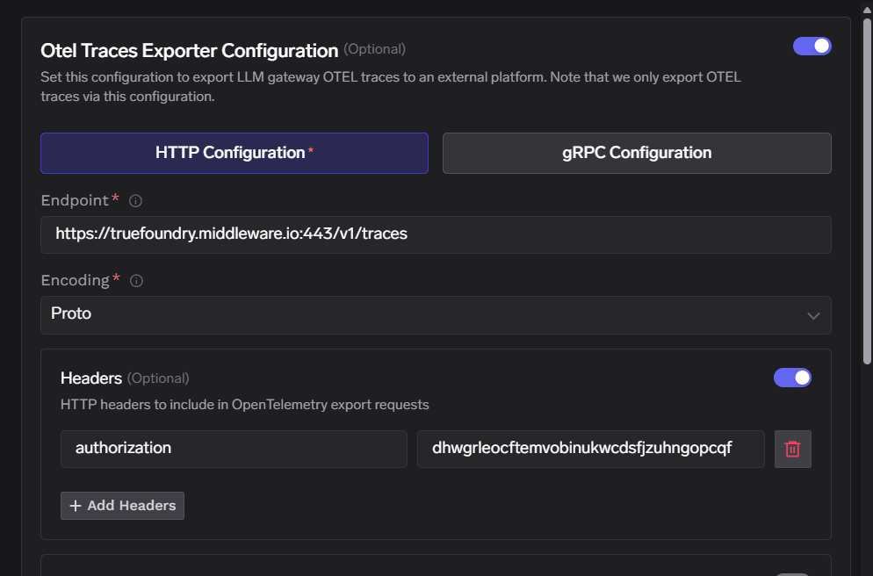
Task: Edit the header value token field
Action: [x=591, y=449]
